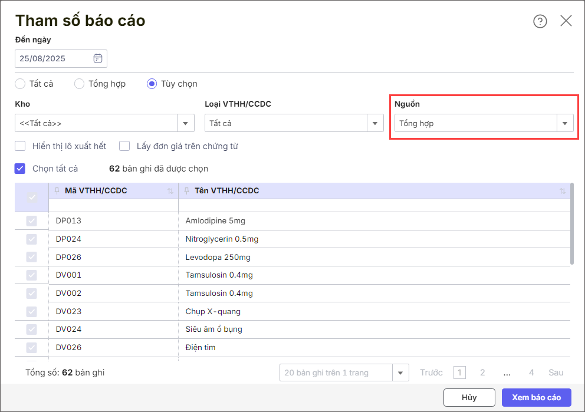This screenshot has height=412, width=585.
Task: Click the Sau next page link
Action: (556, 373)
